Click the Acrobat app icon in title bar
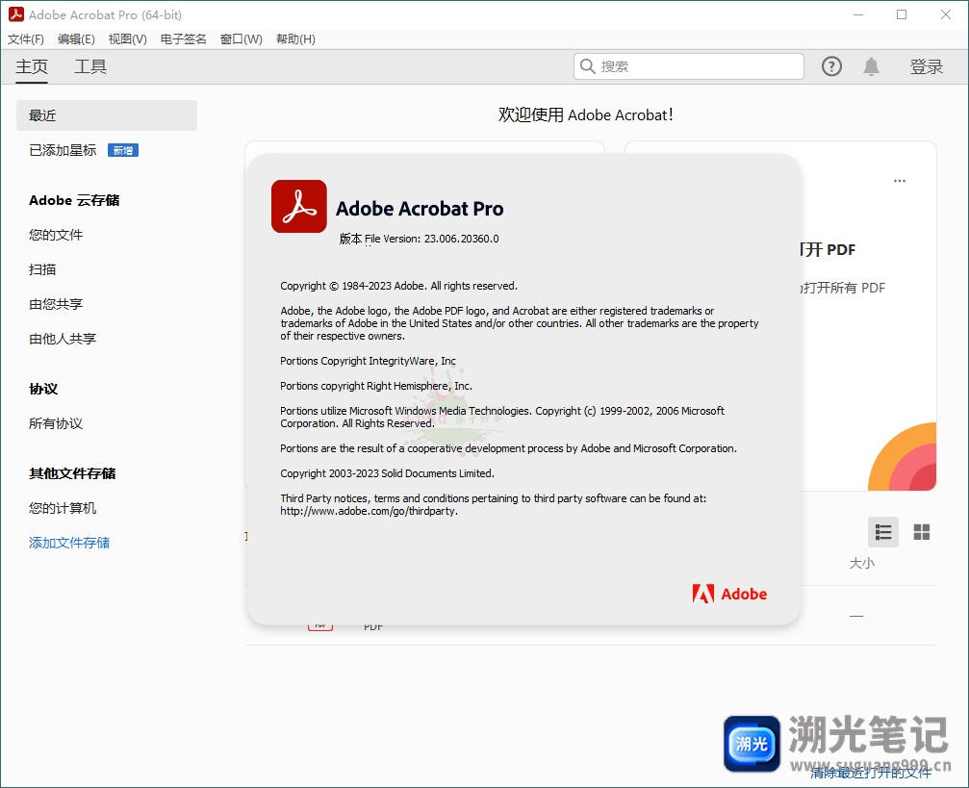The height and width of the screenshot is (788, 969). pos(16,14)
